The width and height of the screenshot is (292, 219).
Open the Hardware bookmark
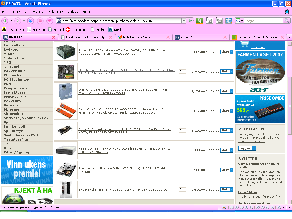pyautogui.click(x=36, y=30)
